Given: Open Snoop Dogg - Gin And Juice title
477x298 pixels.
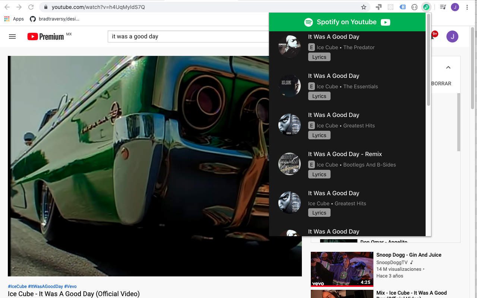Looking at the screenshot, I should [x=409, y=255].
